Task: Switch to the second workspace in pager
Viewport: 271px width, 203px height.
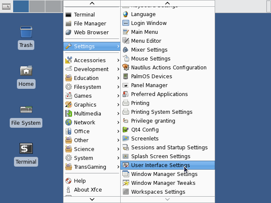Action: (x=37, y=6)
